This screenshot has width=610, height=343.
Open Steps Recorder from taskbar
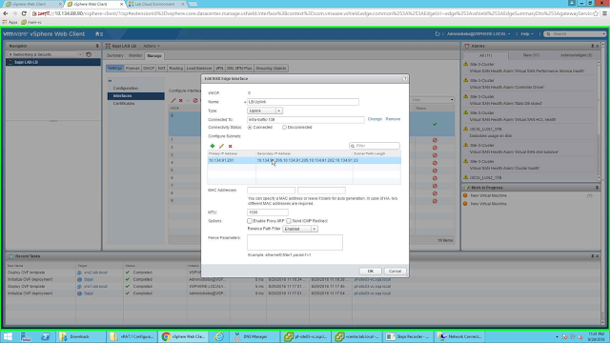(408, 336)
